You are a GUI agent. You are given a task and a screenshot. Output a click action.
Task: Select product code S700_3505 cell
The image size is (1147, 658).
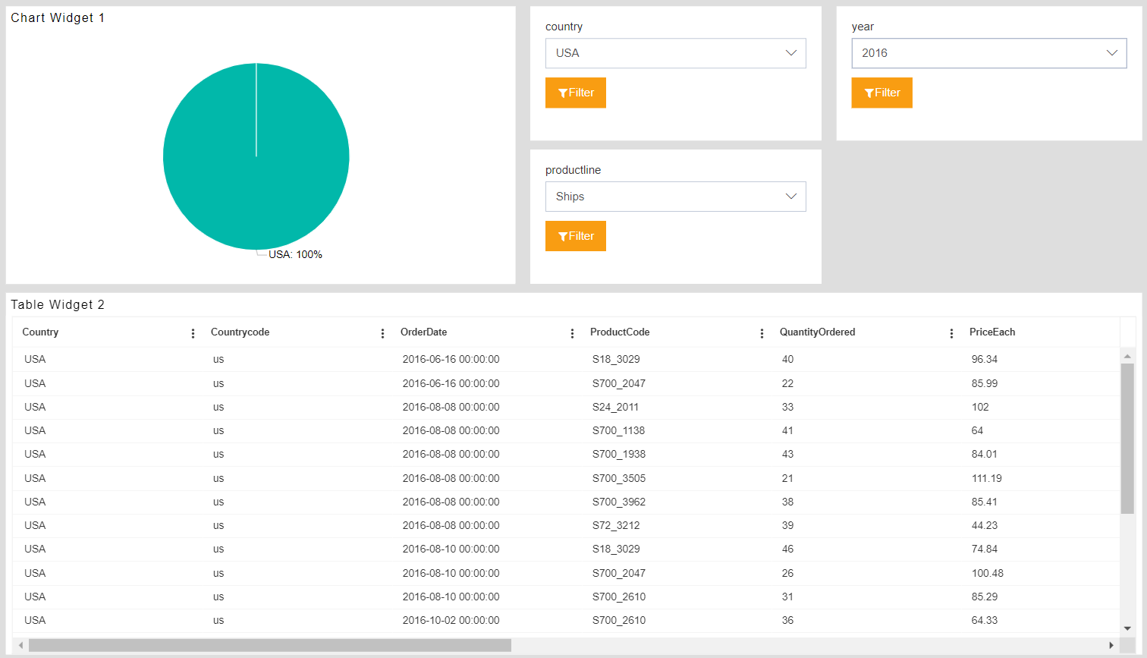pyautogui.click(x=618, y=478)
